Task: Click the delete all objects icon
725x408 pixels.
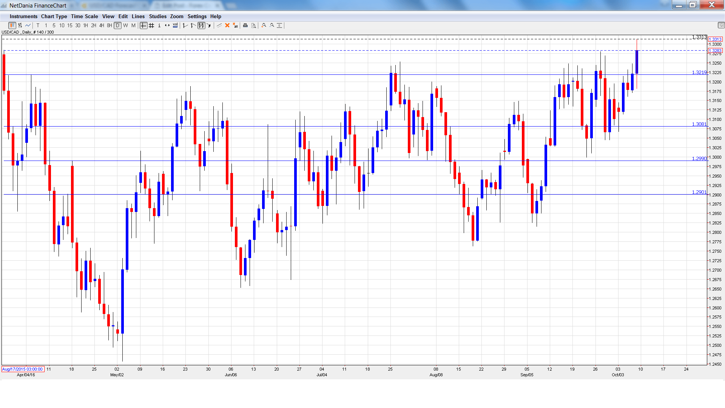Action: [235, 25]
